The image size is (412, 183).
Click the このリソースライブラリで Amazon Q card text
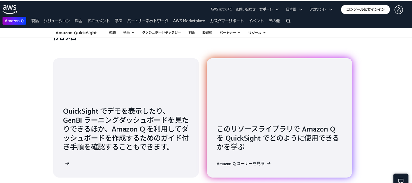pos(278,138)
